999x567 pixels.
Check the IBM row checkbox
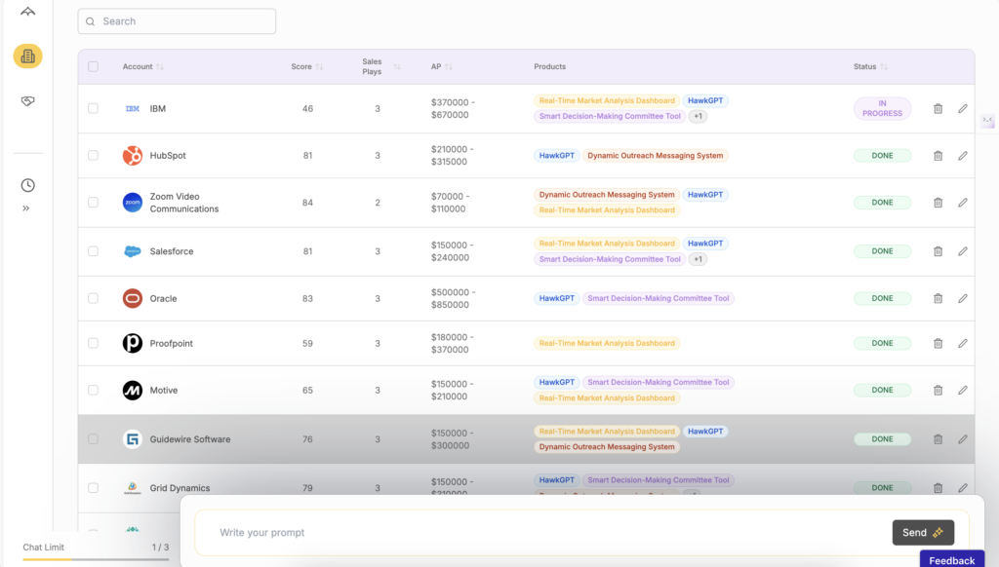coord(93,109)
